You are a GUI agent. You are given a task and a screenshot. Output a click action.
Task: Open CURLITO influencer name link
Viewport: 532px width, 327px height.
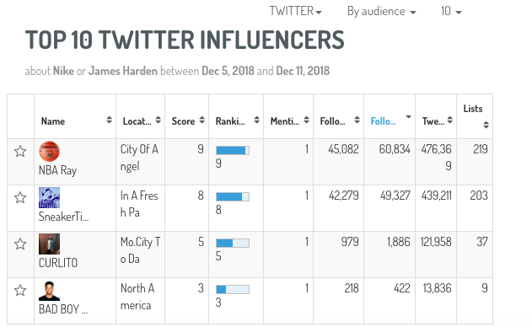(x=58, y=263)
